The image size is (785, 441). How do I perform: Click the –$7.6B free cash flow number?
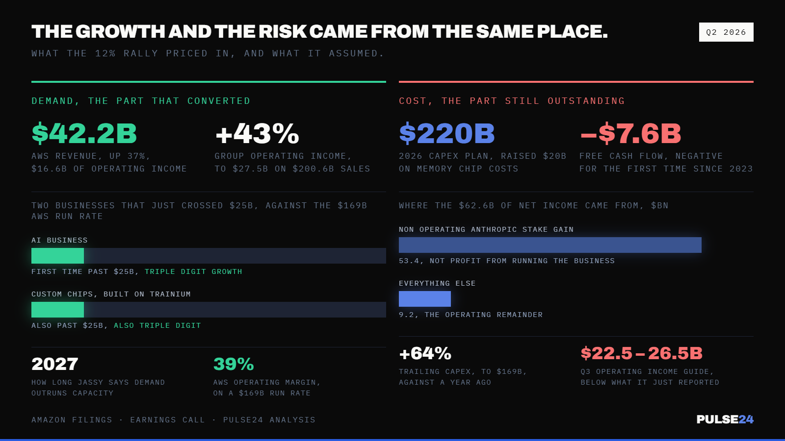click(x=631, y=133)
